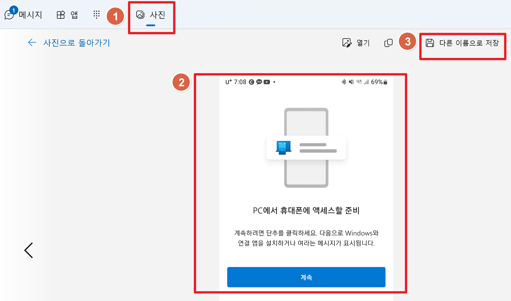This screenshot has height=301, width=511.
Task: Select the 메시지 chat bubble icon
Action: (x=9, y=15)
